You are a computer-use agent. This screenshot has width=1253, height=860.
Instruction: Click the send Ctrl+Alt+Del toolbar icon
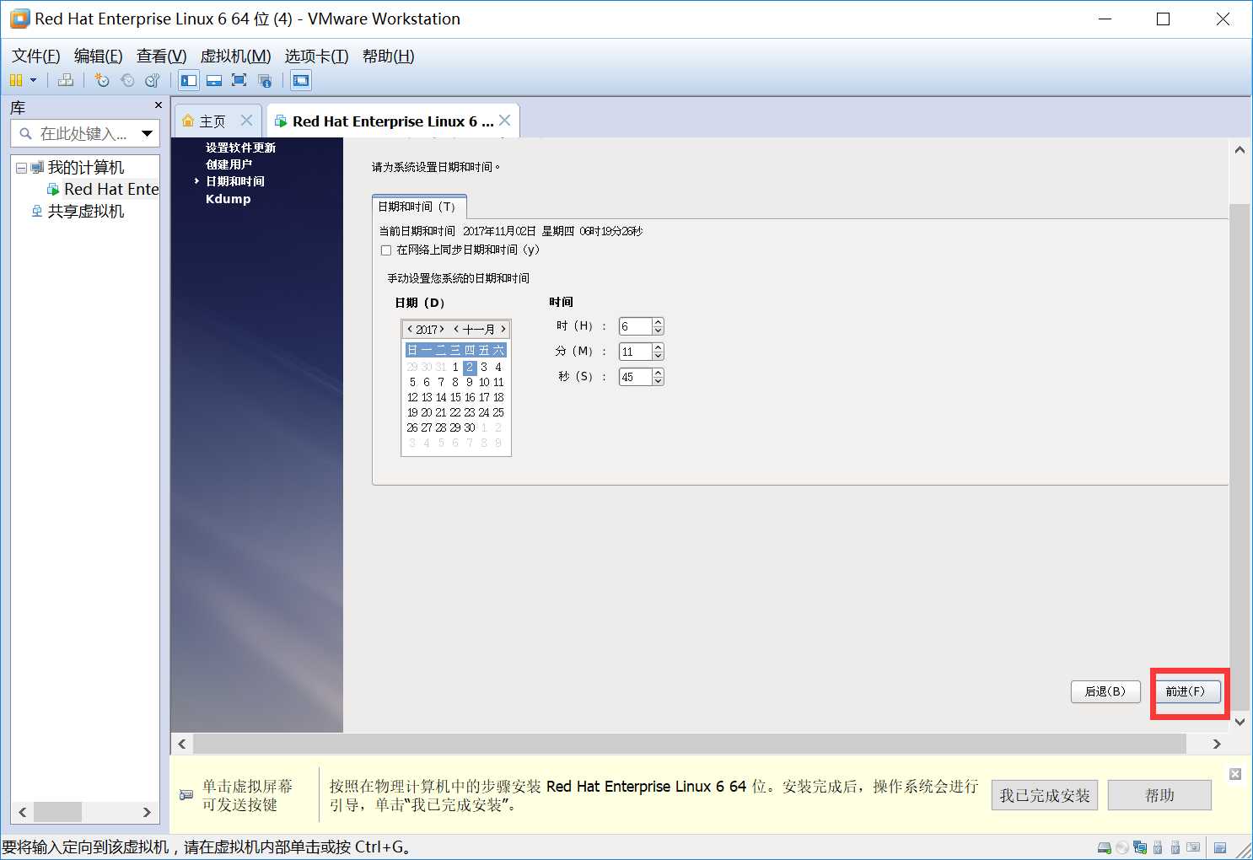pyautogui.click(x=65, y=80)
